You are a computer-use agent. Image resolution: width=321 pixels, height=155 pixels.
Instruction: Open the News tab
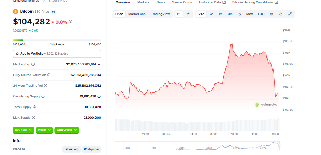tap(161, 2)
